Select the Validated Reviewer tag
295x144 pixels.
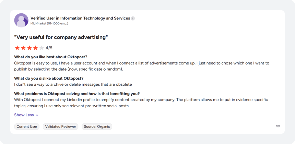(61, 127)
